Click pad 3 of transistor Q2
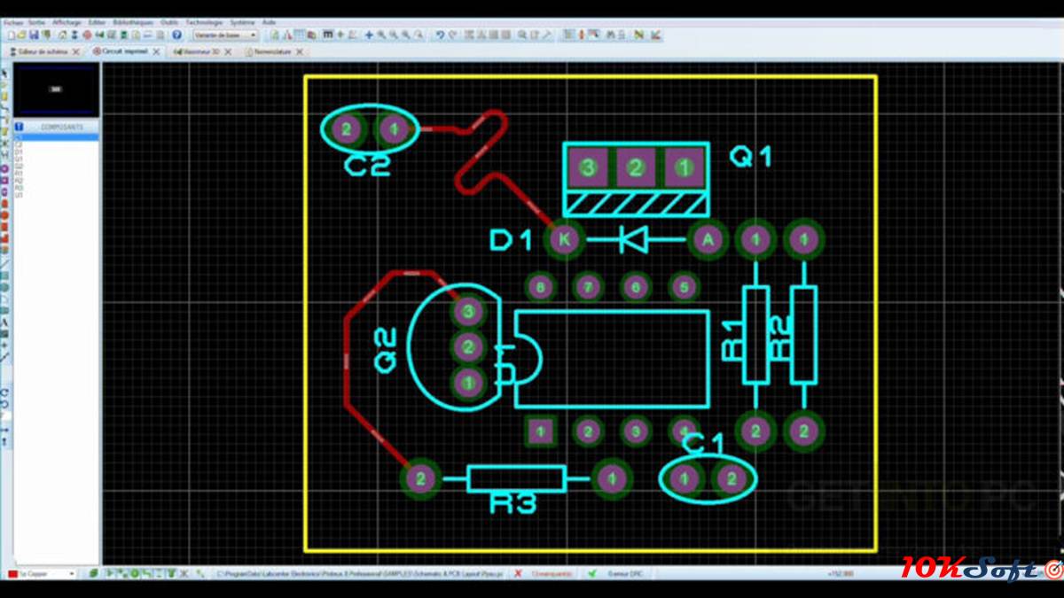Viewport: 1064px width, 598px height. point(467,312)
